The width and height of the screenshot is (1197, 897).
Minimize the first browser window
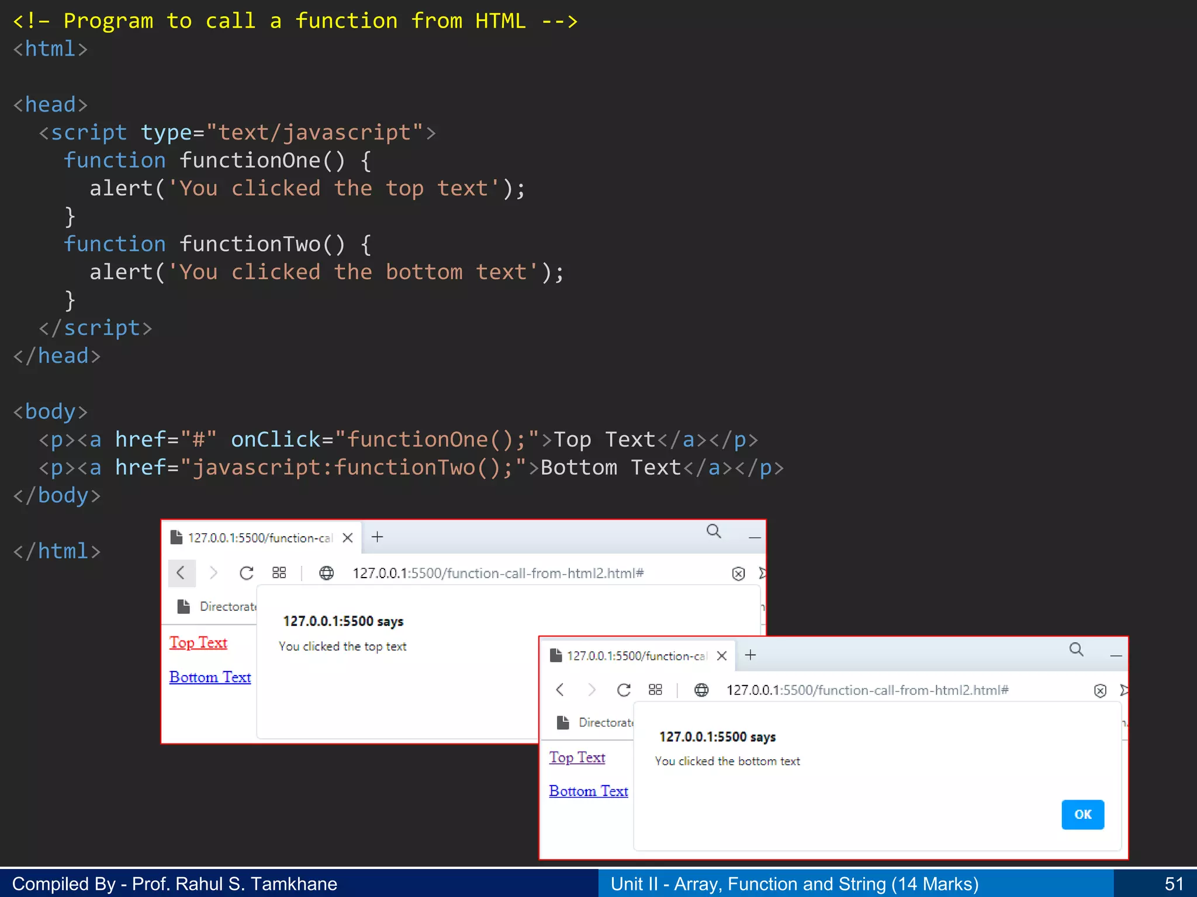tap(755, 537)
